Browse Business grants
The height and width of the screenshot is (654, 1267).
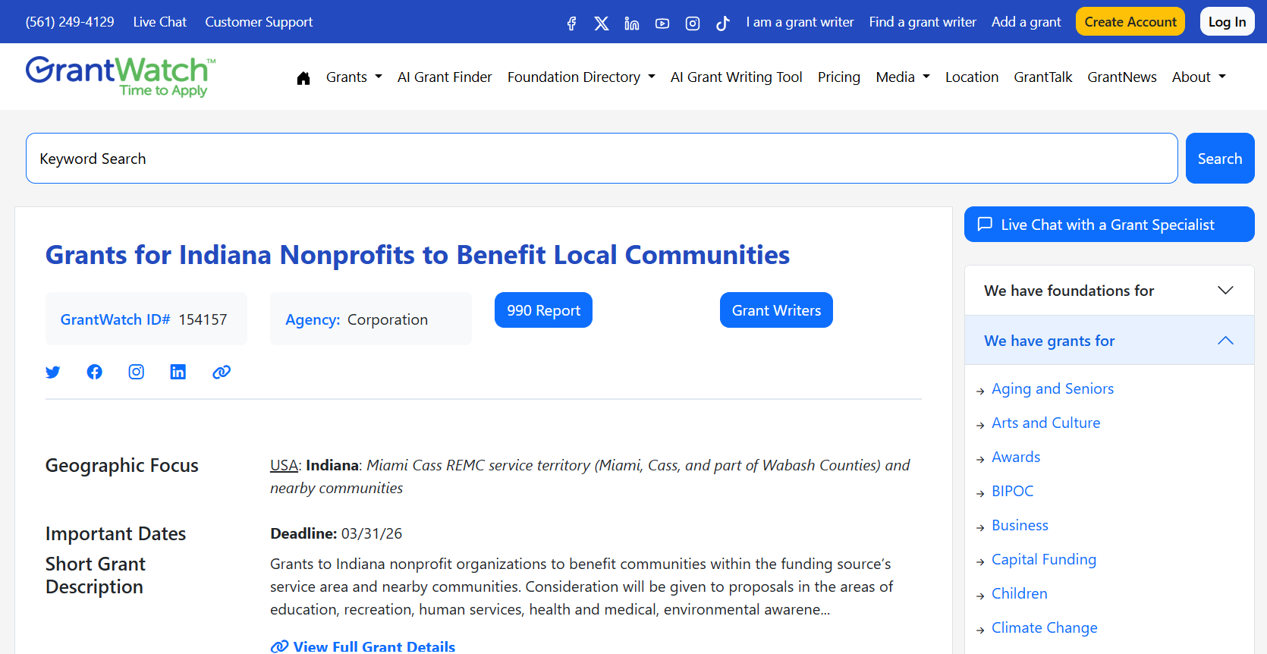coord(1020,525)
